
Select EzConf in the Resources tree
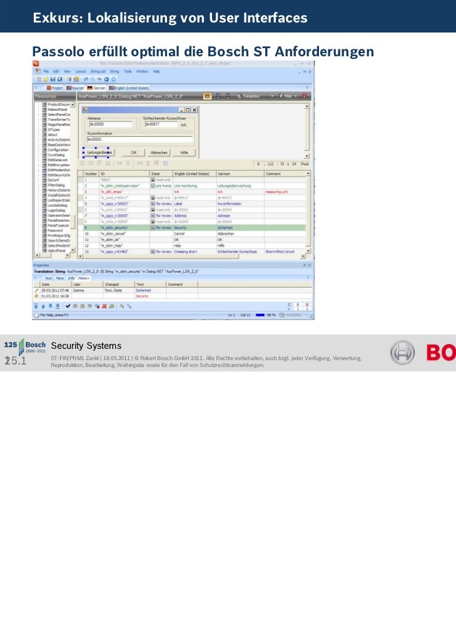[x=53, y=180]
